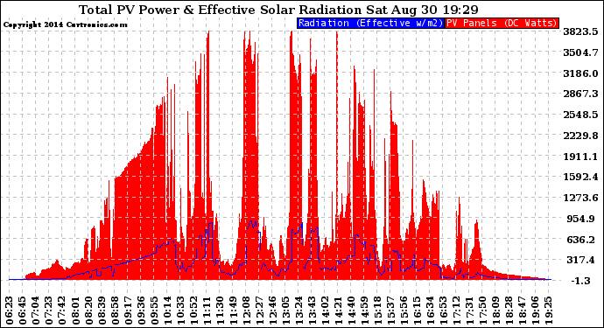Click the 13:43 time label

point(312,310)
